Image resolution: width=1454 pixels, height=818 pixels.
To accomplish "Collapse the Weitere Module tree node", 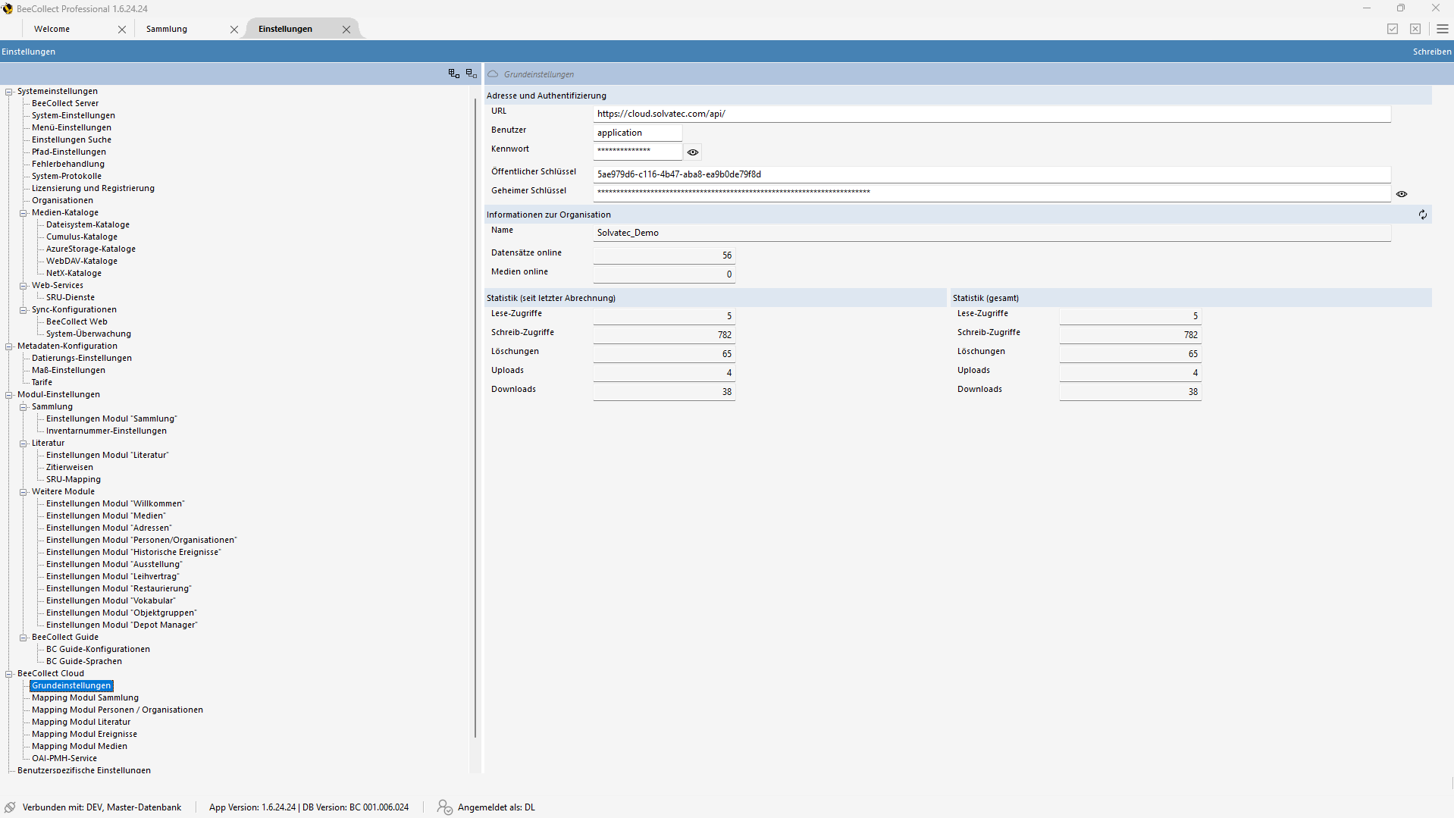I will [24, 492].
